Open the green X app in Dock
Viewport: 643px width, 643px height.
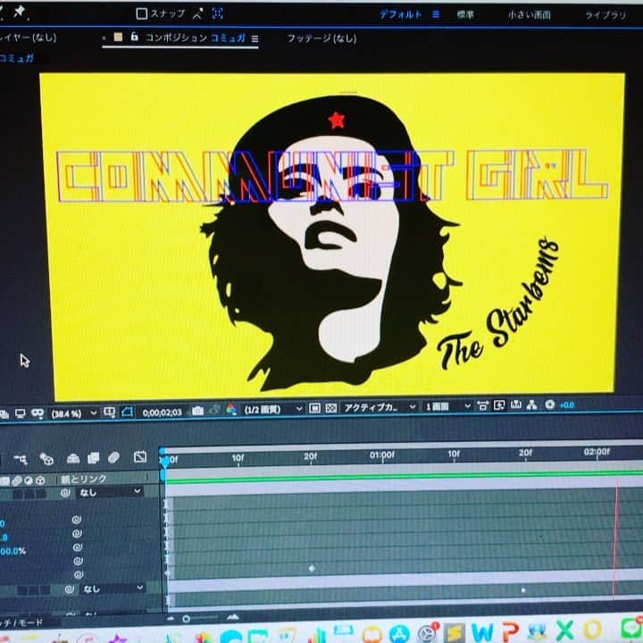point(564,630)
